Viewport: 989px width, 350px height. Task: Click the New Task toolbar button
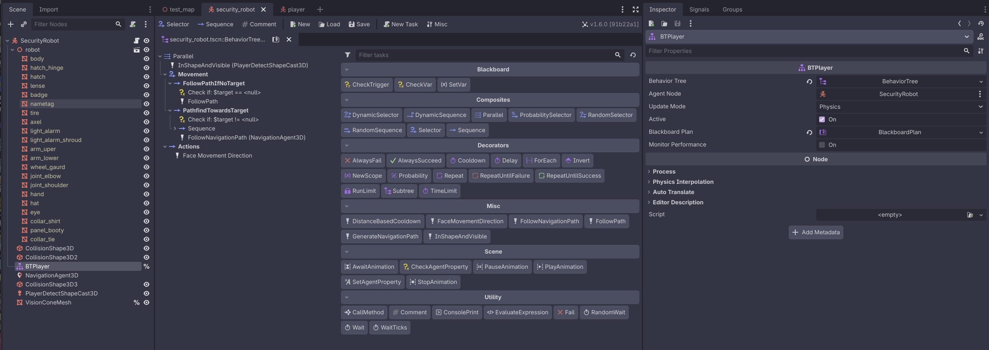click(x=401, y=24)
